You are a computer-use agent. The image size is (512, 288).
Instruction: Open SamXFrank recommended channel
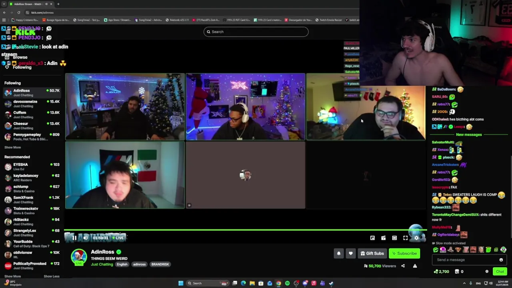point(32,200)
